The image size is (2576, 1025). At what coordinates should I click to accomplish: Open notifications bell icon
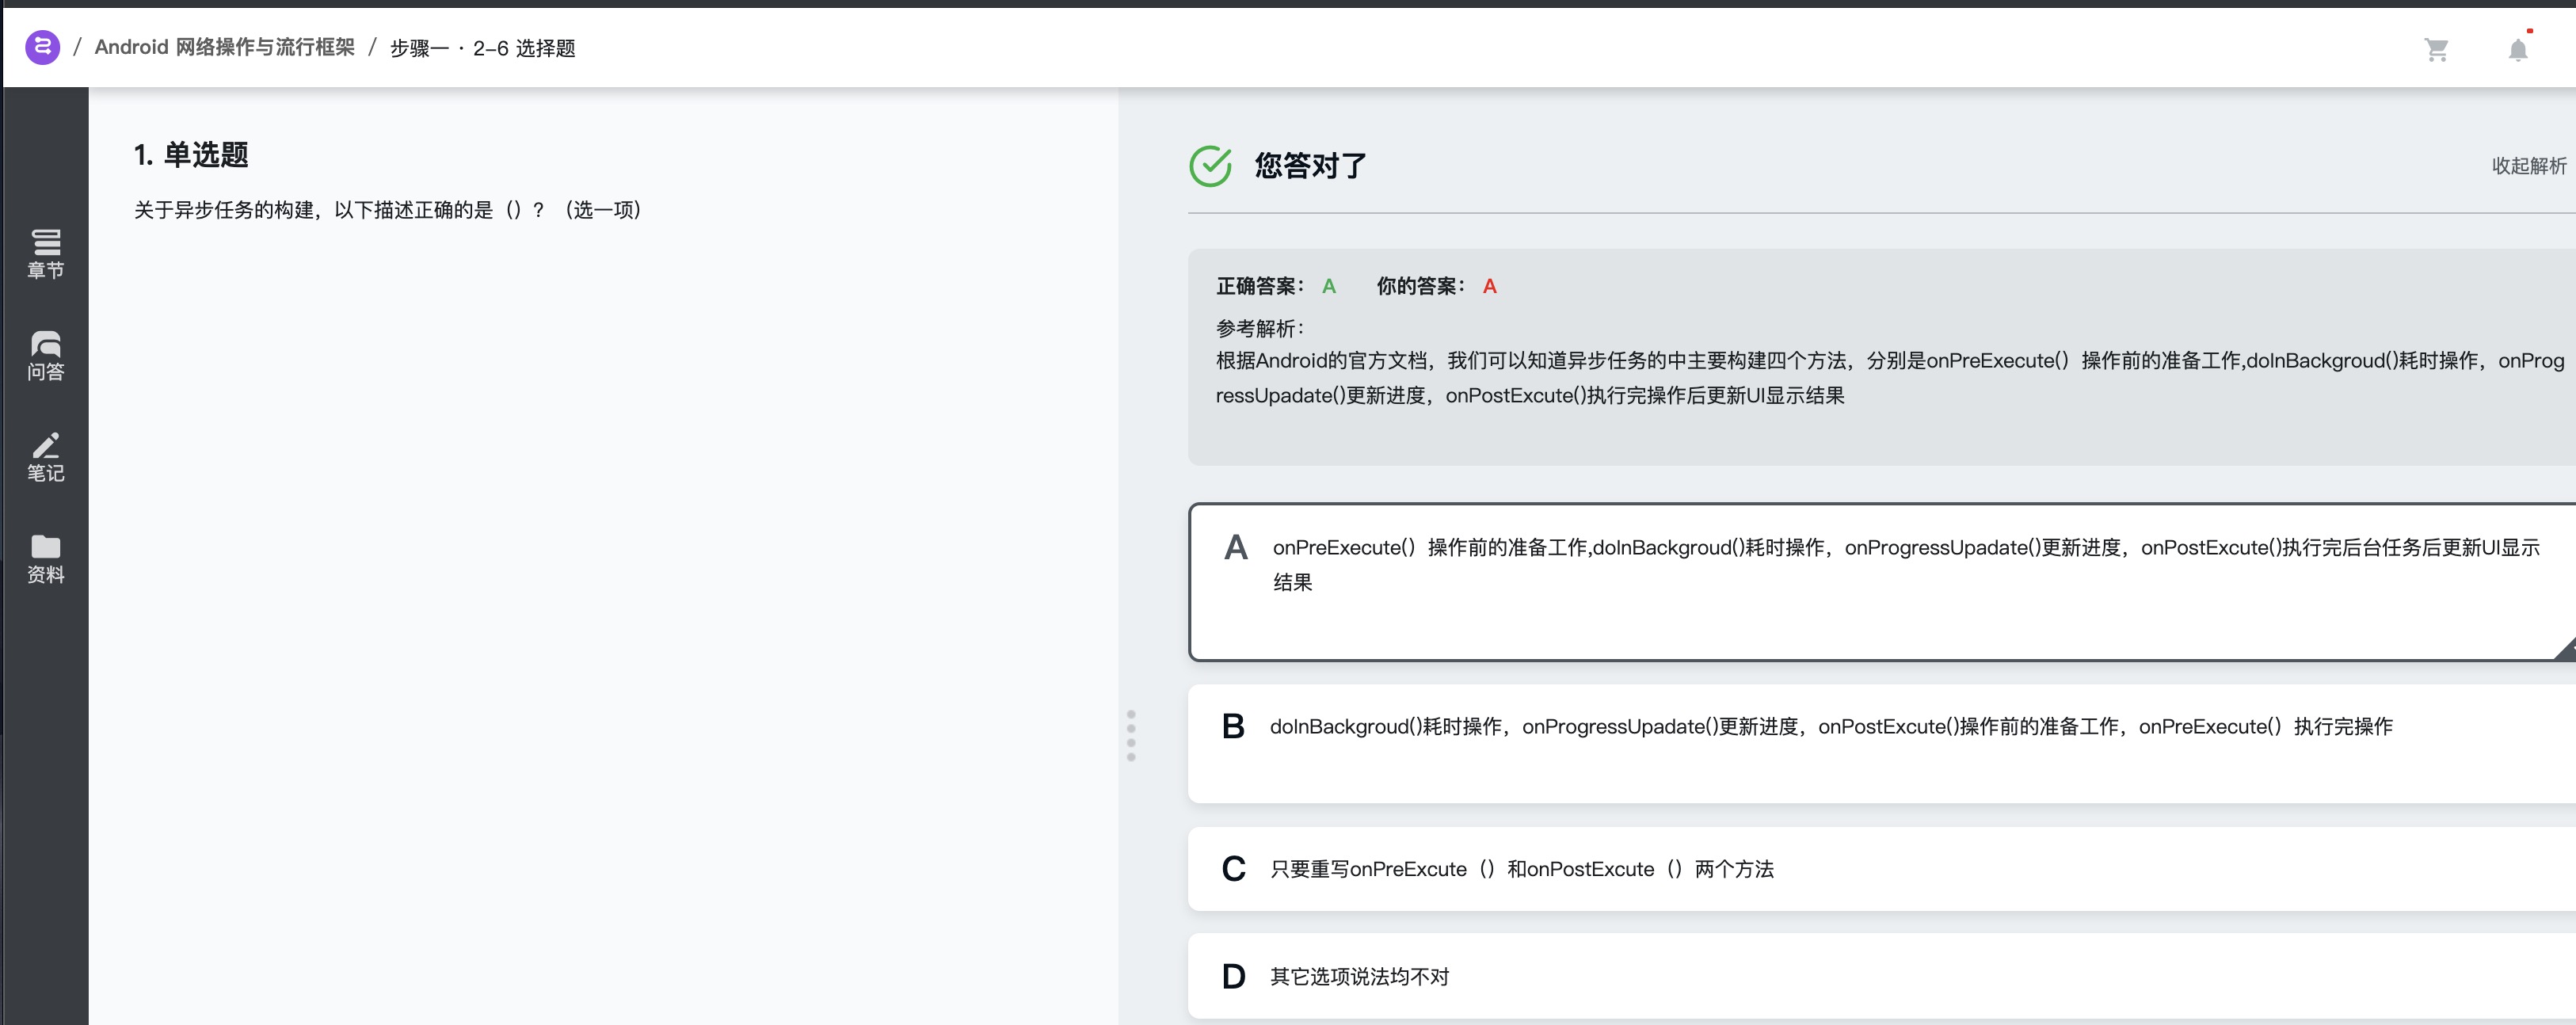click(2517, 50)
